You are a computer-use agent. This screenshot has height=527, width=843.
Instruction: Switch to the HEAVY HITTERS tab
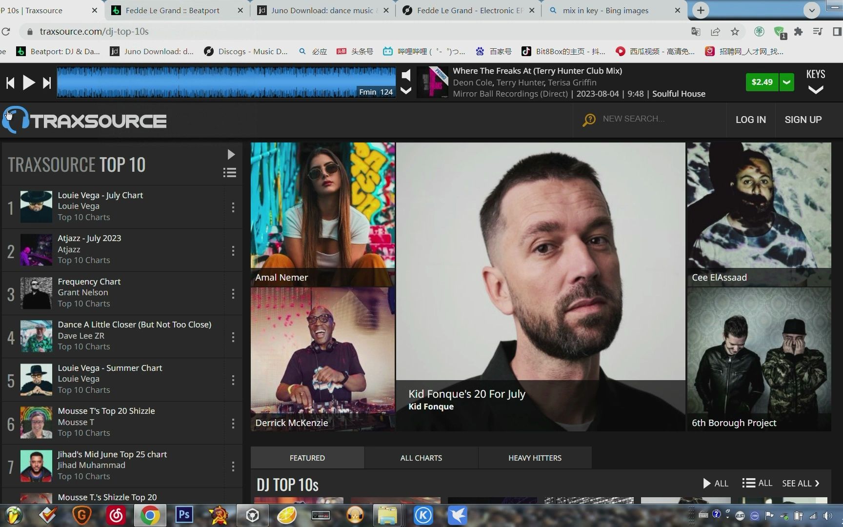click(x=535, y=458)
